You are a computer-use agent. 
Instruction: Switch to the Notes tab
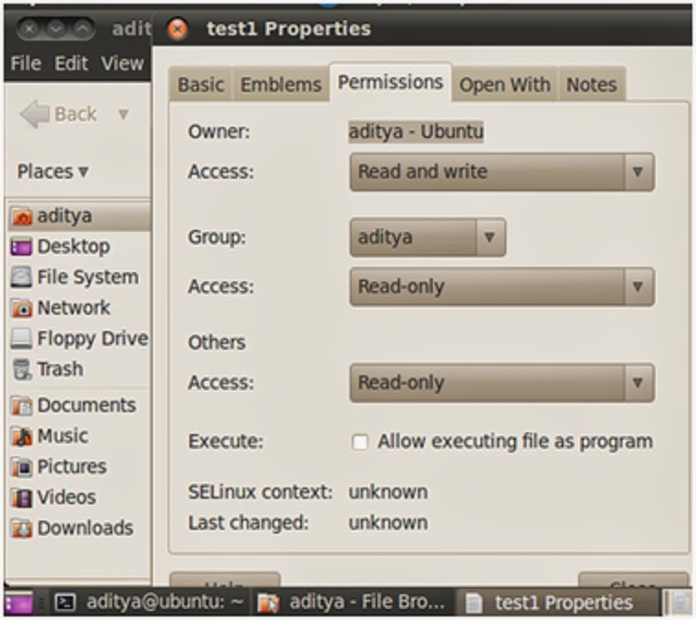591,85
